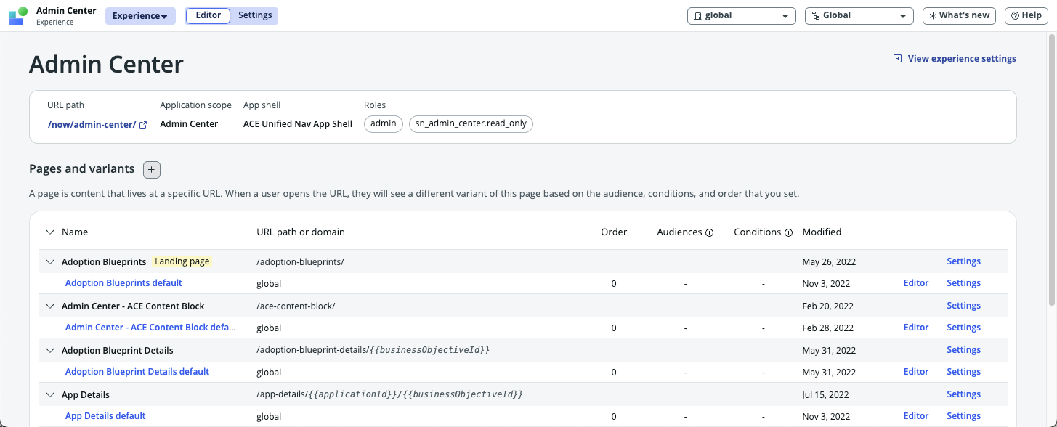
Task: Click the ACE Unified Nav App Shell value
Action: point(298,124)
